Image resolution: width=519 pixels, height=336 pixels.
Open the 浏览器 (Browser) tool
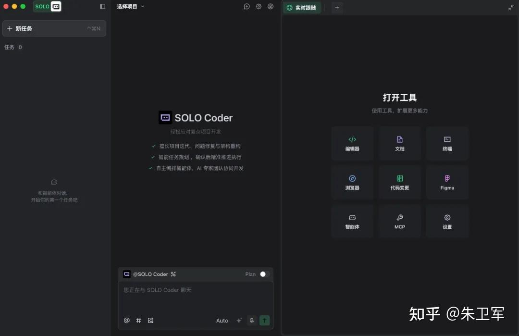352,182
